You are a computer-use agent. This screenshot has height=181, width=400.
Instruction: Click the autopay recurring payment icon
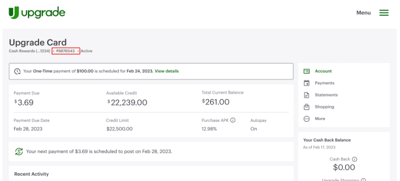click(19, 151)
